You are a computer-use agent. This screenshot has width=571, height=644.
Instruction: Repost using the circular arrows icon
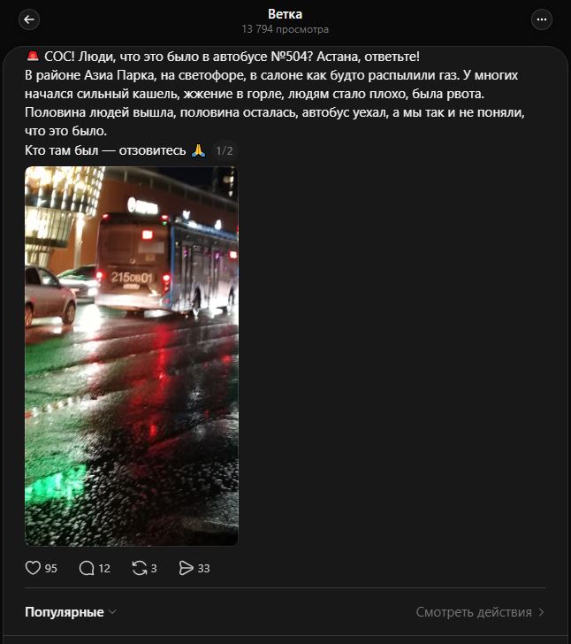coord(140,568)
